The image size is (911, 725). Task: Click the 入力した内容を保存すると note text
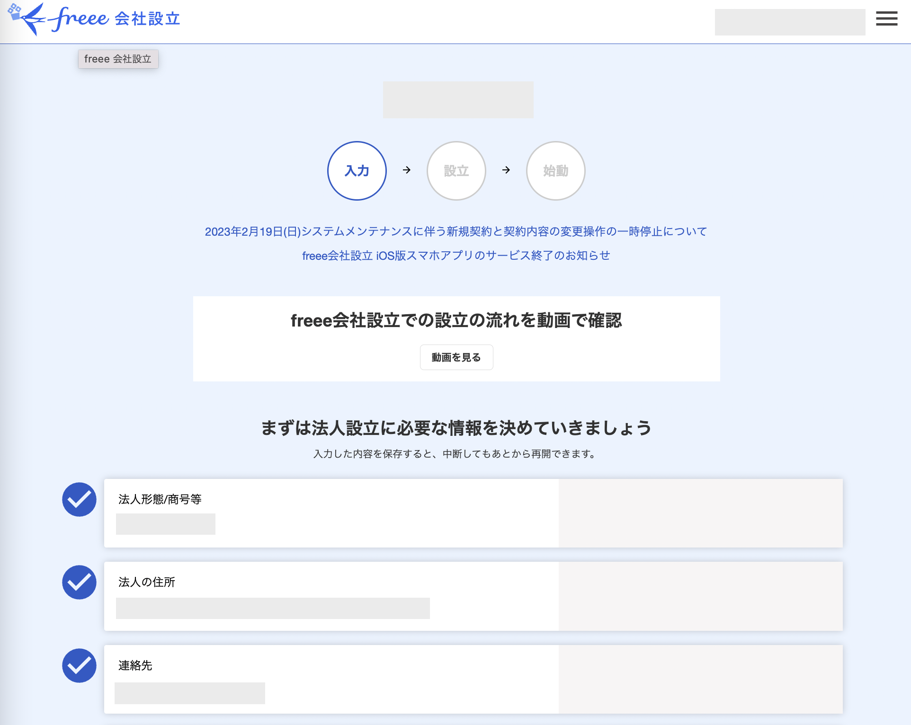[x=455, y=454]
